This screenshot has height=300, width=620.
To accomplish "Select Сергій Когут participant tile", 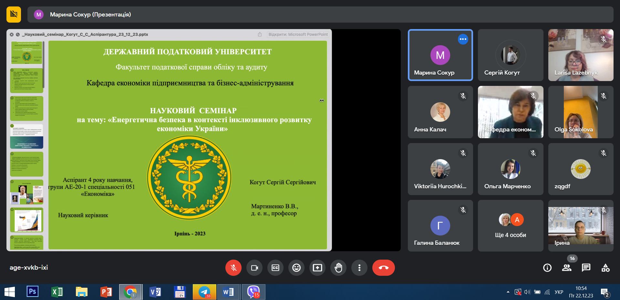I will 511,55.
